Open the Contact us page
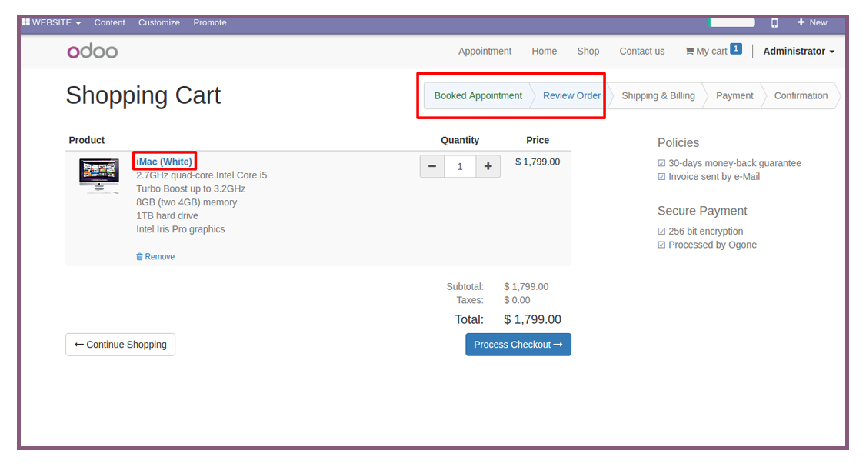The width and height of the screenshot is (866, 467). tap(641, 51)
